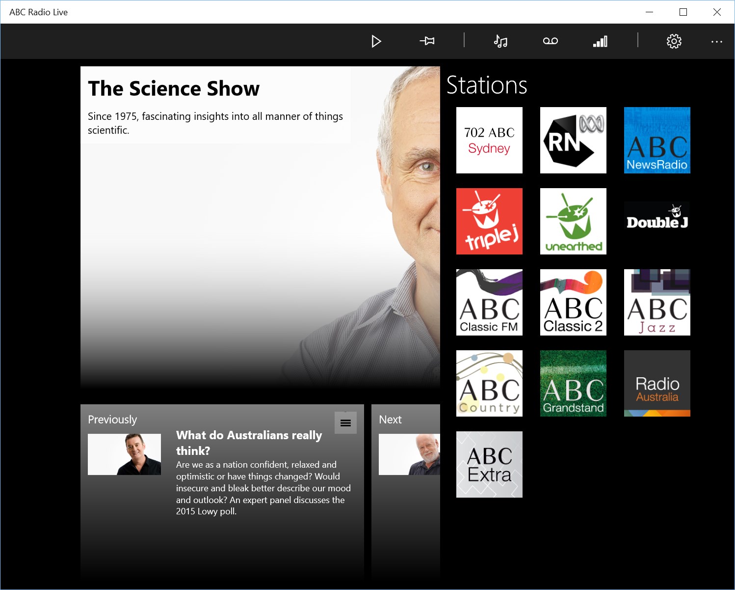The width and height of the screenshot is (735, 590).
Task: Select the ABC Jazz station tile
Action: pyautogui.click(x=657, y=302)
